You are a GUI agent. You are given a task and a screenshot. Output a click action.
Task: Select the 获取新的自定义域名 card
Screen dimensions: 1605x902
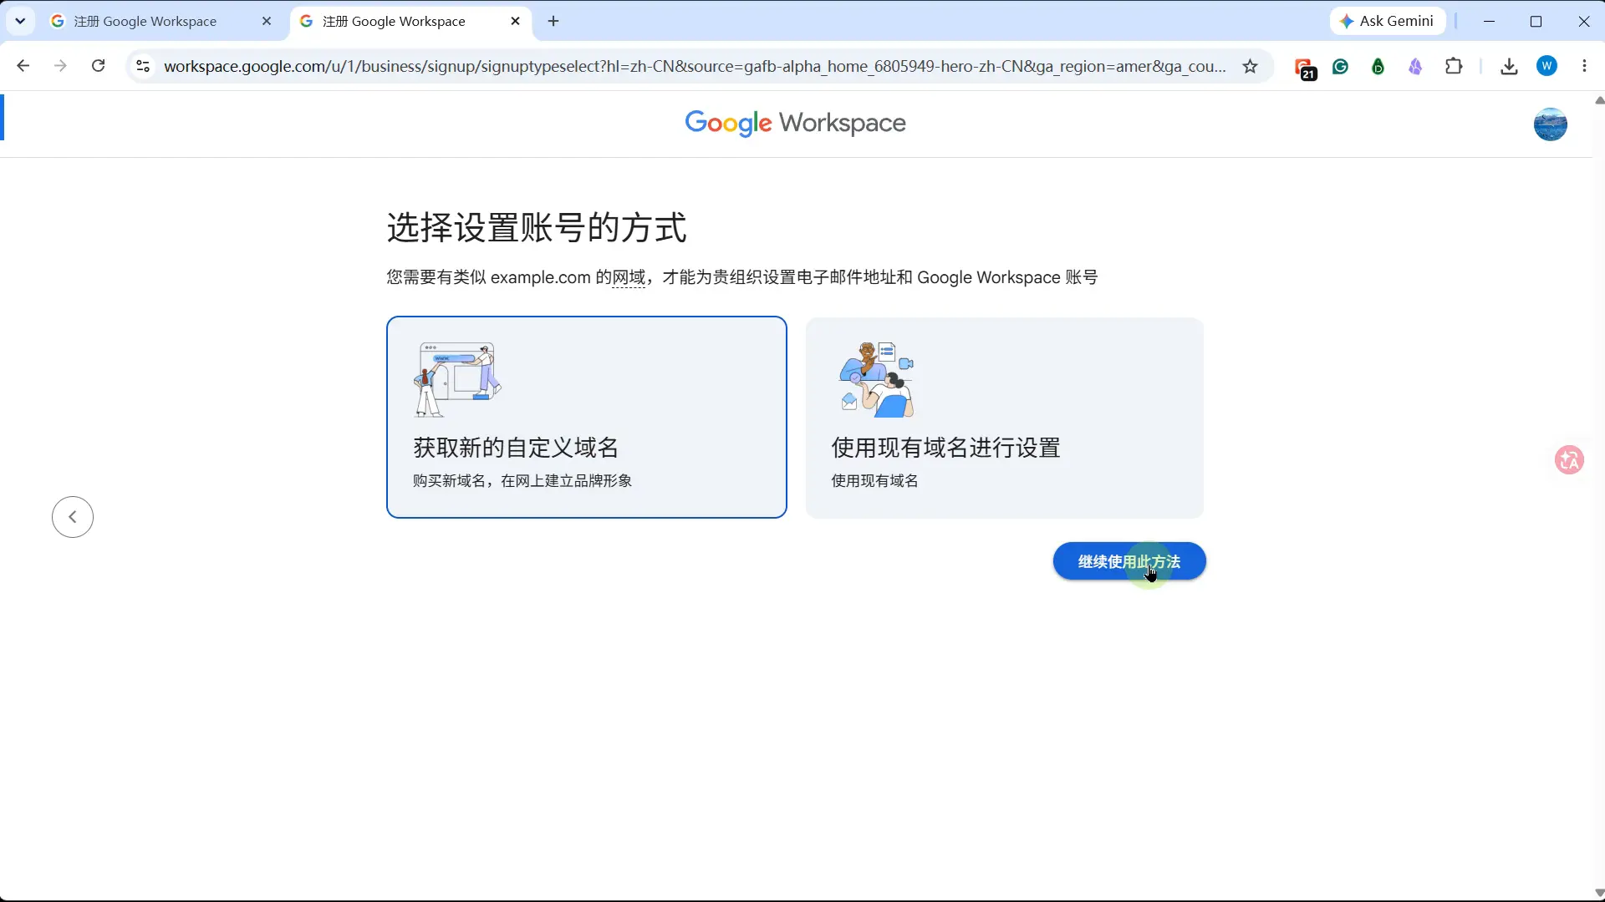tap(586, 417)
